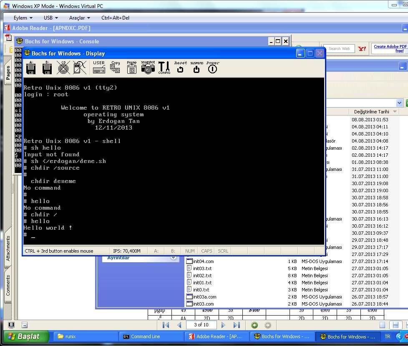Click the page number field 3 of 10
This screenshot has height=346, width=408.
tap(201, 325)
